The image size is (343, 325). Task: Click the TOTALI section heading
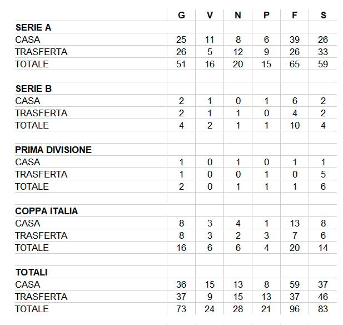(31, 272)
